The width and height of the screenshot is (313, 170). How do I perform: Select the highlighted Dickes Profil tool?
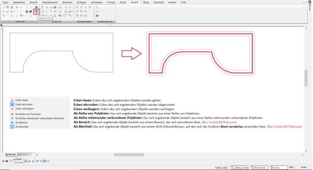[36, 11]
